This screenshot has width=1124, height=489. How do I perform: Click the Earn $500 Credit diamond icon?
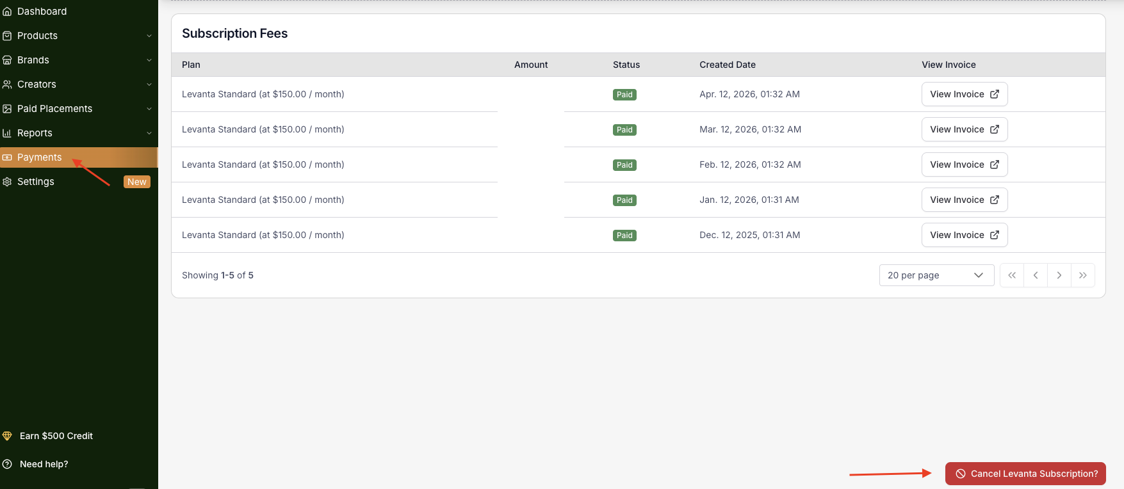8,436
